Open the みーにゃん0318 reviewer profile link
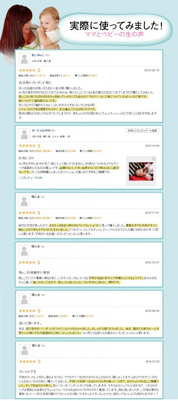This screenshot has width=178, height=401. tap(41, 130)
